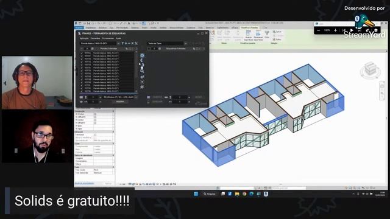Open Chrome from the taskbar

coord(244,193)
